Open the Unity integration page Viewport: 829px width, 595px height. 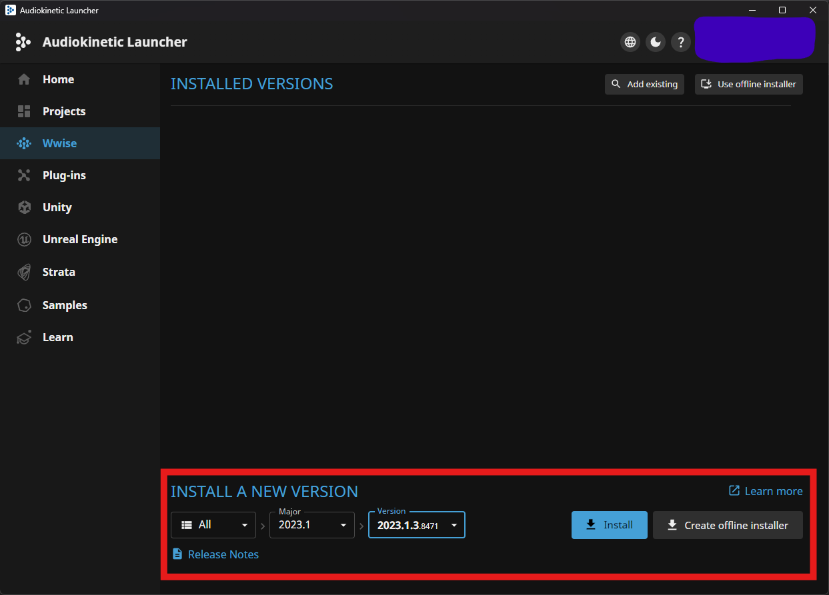[80, 207]
